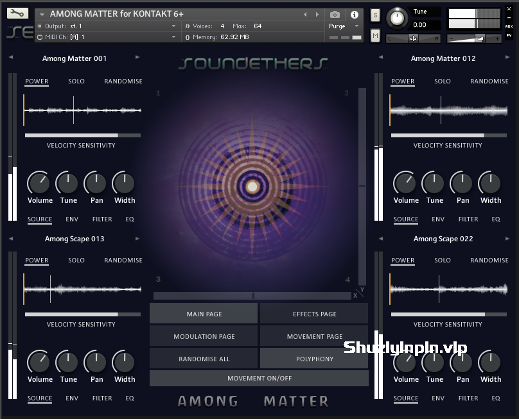This screenshot has height=419, width=519.
Task: Click Pan knob of Among Matter 001
Action: [96, 183]
